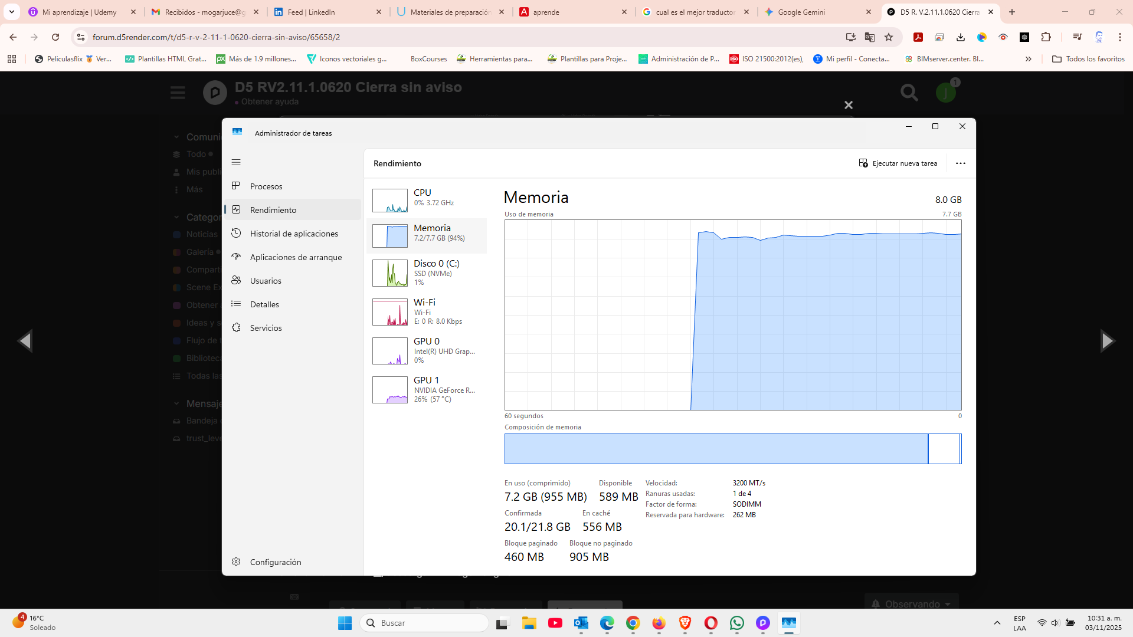Click the Google Translate icon in address bar
This screenshot has width=1133, height=637.
[x=869, y=37]
